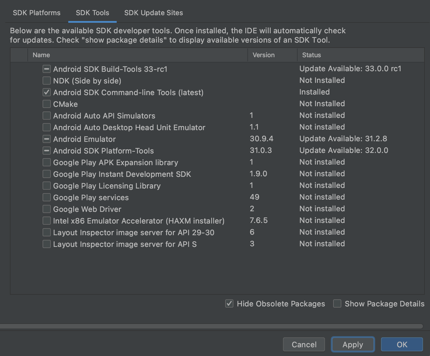430x356 pixels.
Task: Check the Google Play services box
Action: click(x=47, y=198)
